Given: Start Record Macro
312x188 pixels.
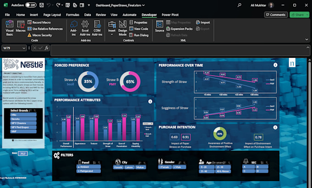Looking at the screenshot, I should pyautogui.click(x=39, y=22).
